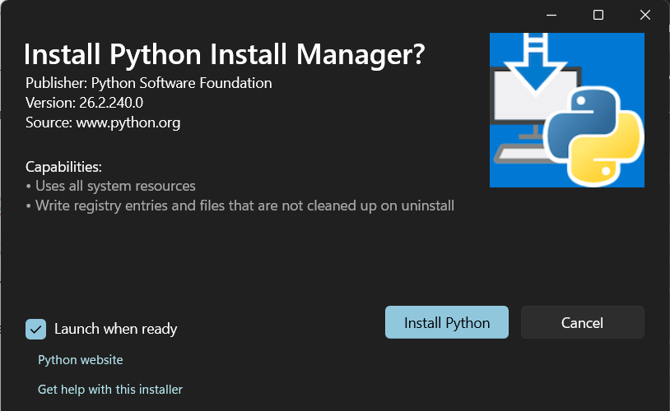
Task: Minimize the installer window
Action: (x=551, y=15)
